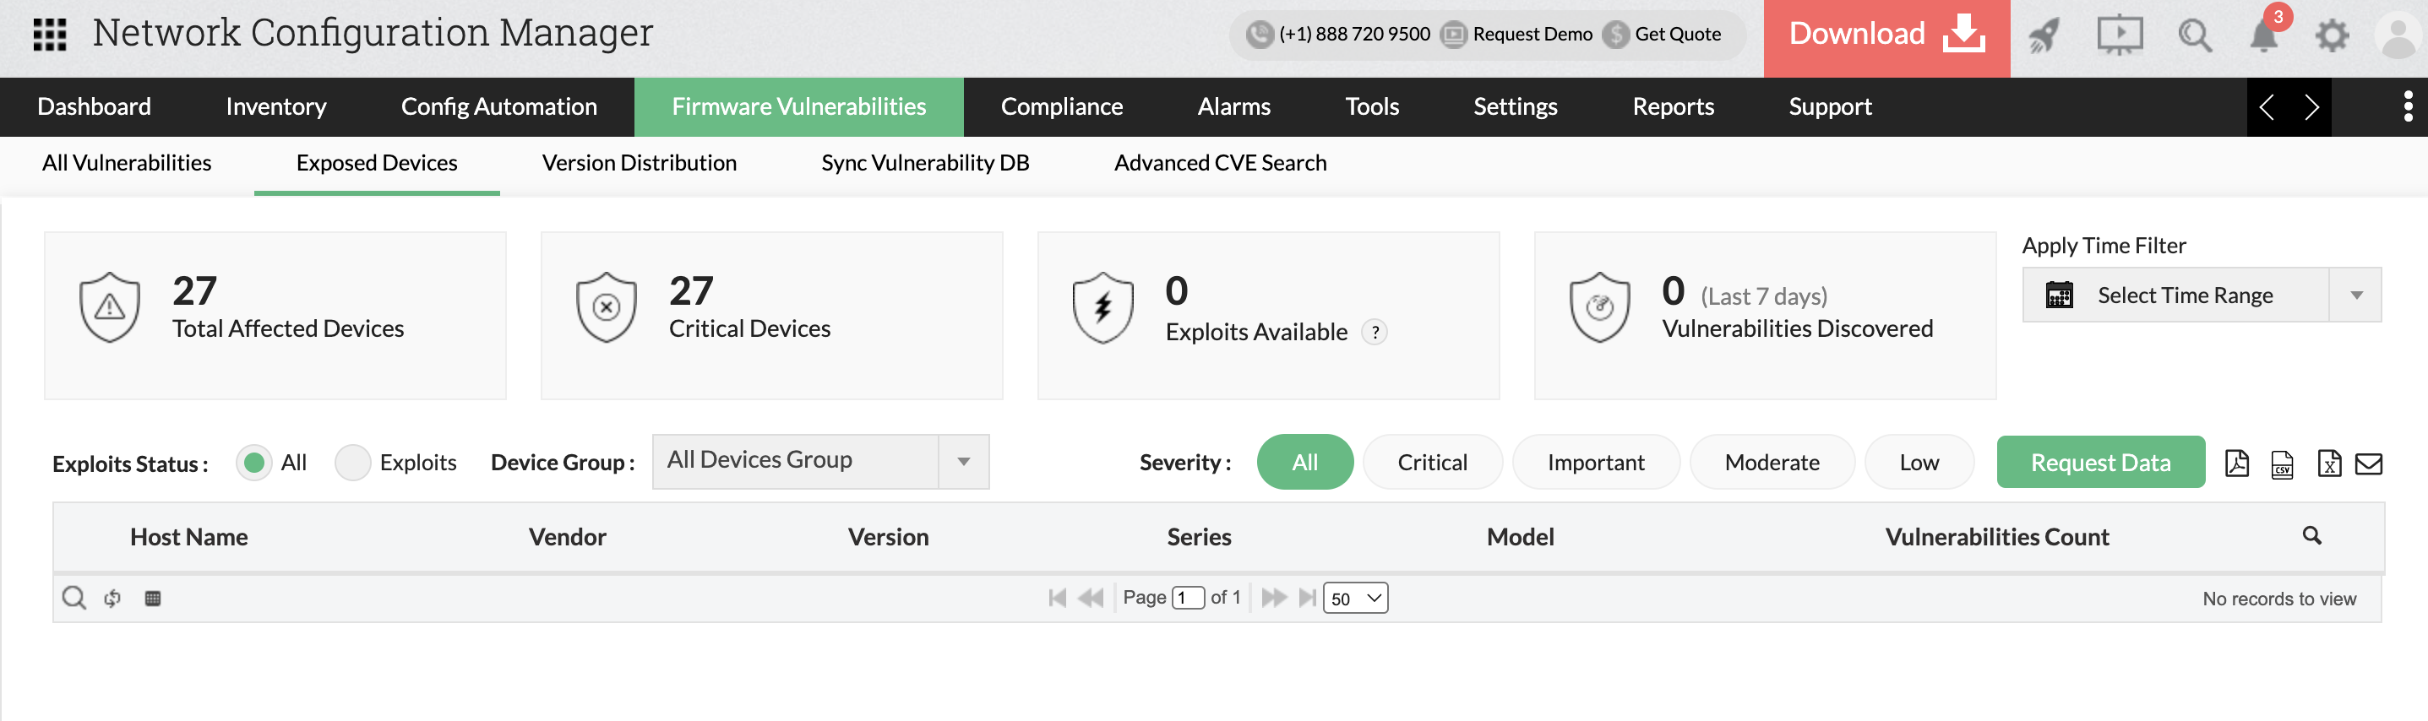Image resolution: width=2428 pixels, height=721 pixels.
Task: Export the table as CSV
Action: (x=2282, y=463)
